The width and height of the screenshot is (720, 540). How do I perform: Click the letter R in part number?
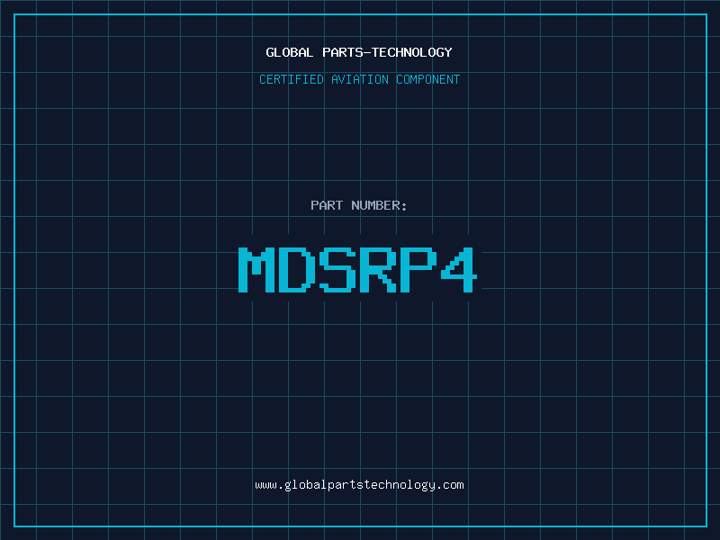[x=379, y=269]
